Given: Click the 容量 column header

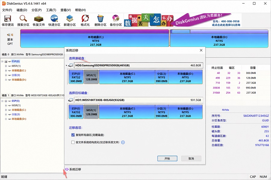Looking at the screenshot, I should [x=253, y=68].
